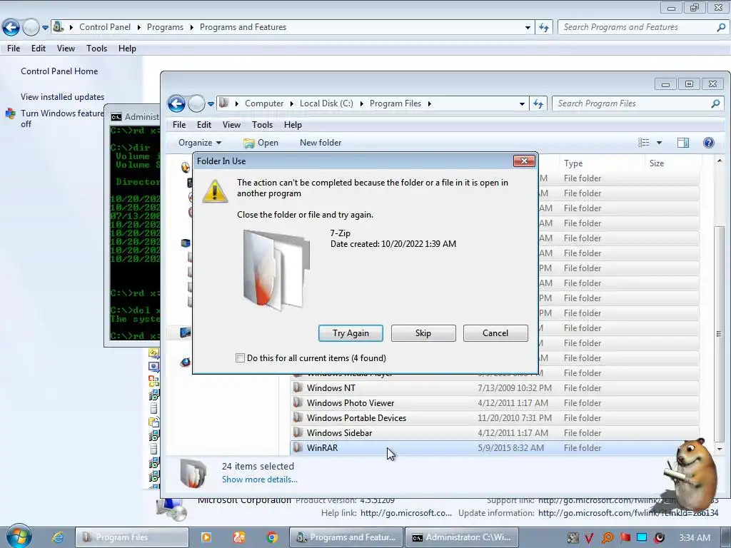Viewport: 731px width, 548px height.
Task: Go back in Program Files Explorer window
Action: pos(177,103)
